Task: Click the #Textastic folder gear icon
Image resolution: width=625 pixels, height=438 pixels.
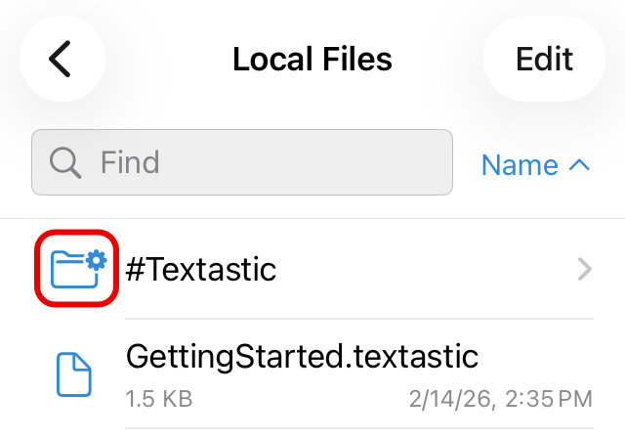Action: click(x=96, y=259)
